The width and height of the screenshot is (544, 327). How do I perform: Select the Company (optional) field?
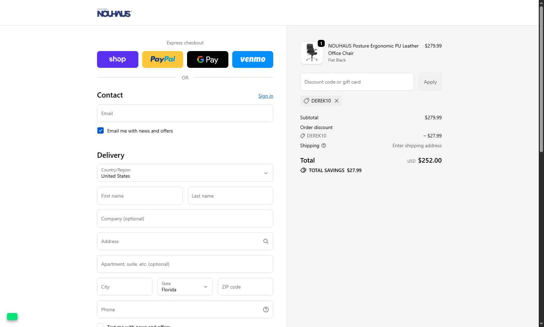[185, 218]
